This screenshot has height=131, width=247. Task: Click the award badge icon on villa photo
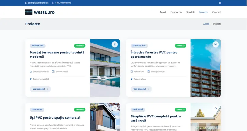coord(115,44)
